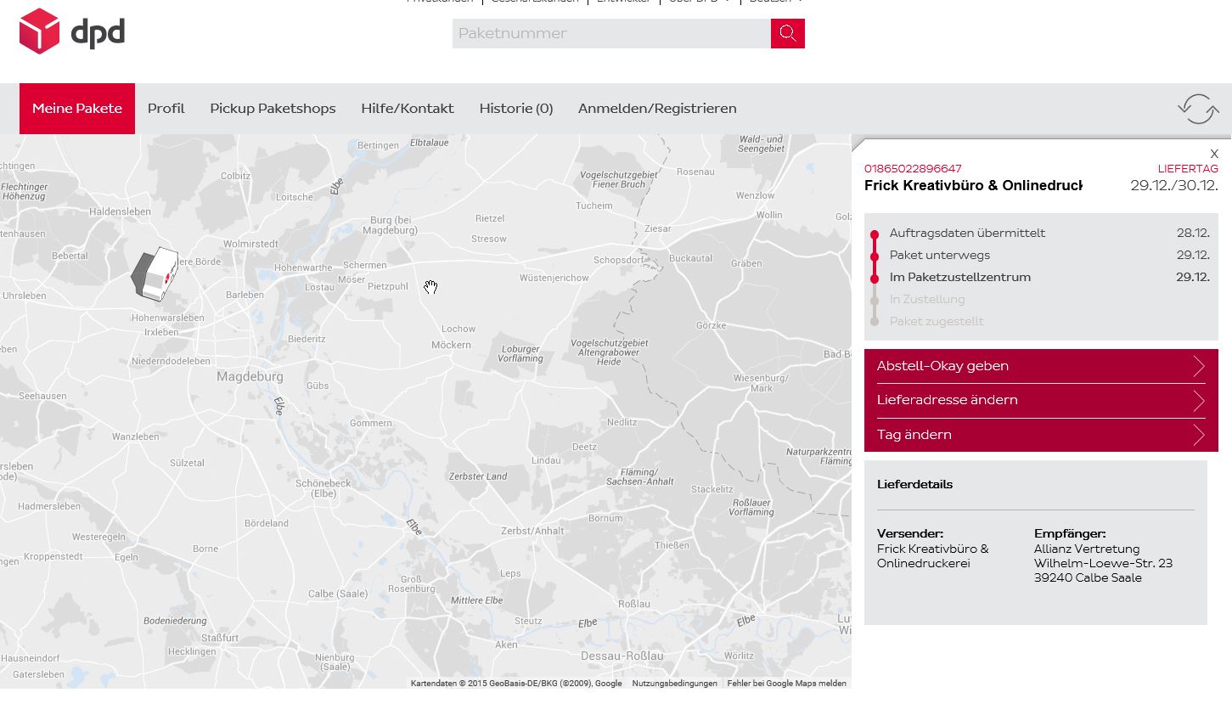Close the parcel details panel with X
This screenshot has width=1232, height=704.
(1213, 154)
